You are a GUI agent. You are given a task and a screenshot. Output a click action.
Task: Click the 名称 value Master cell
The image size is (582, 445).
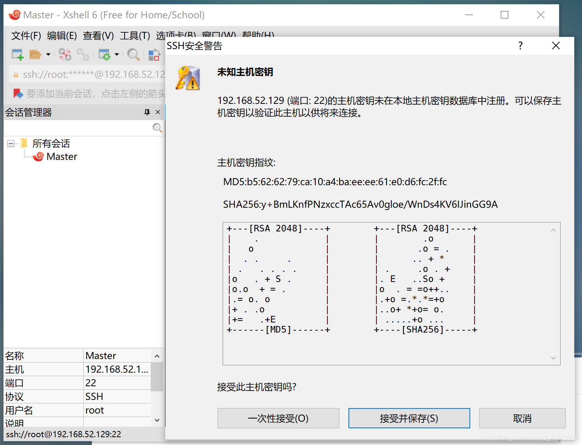[x=117, y=356]
